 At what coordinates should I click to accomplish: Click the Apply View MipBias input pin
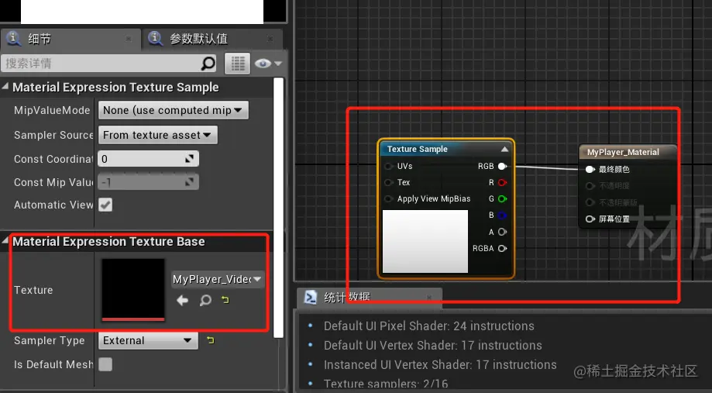coord(389,199)
